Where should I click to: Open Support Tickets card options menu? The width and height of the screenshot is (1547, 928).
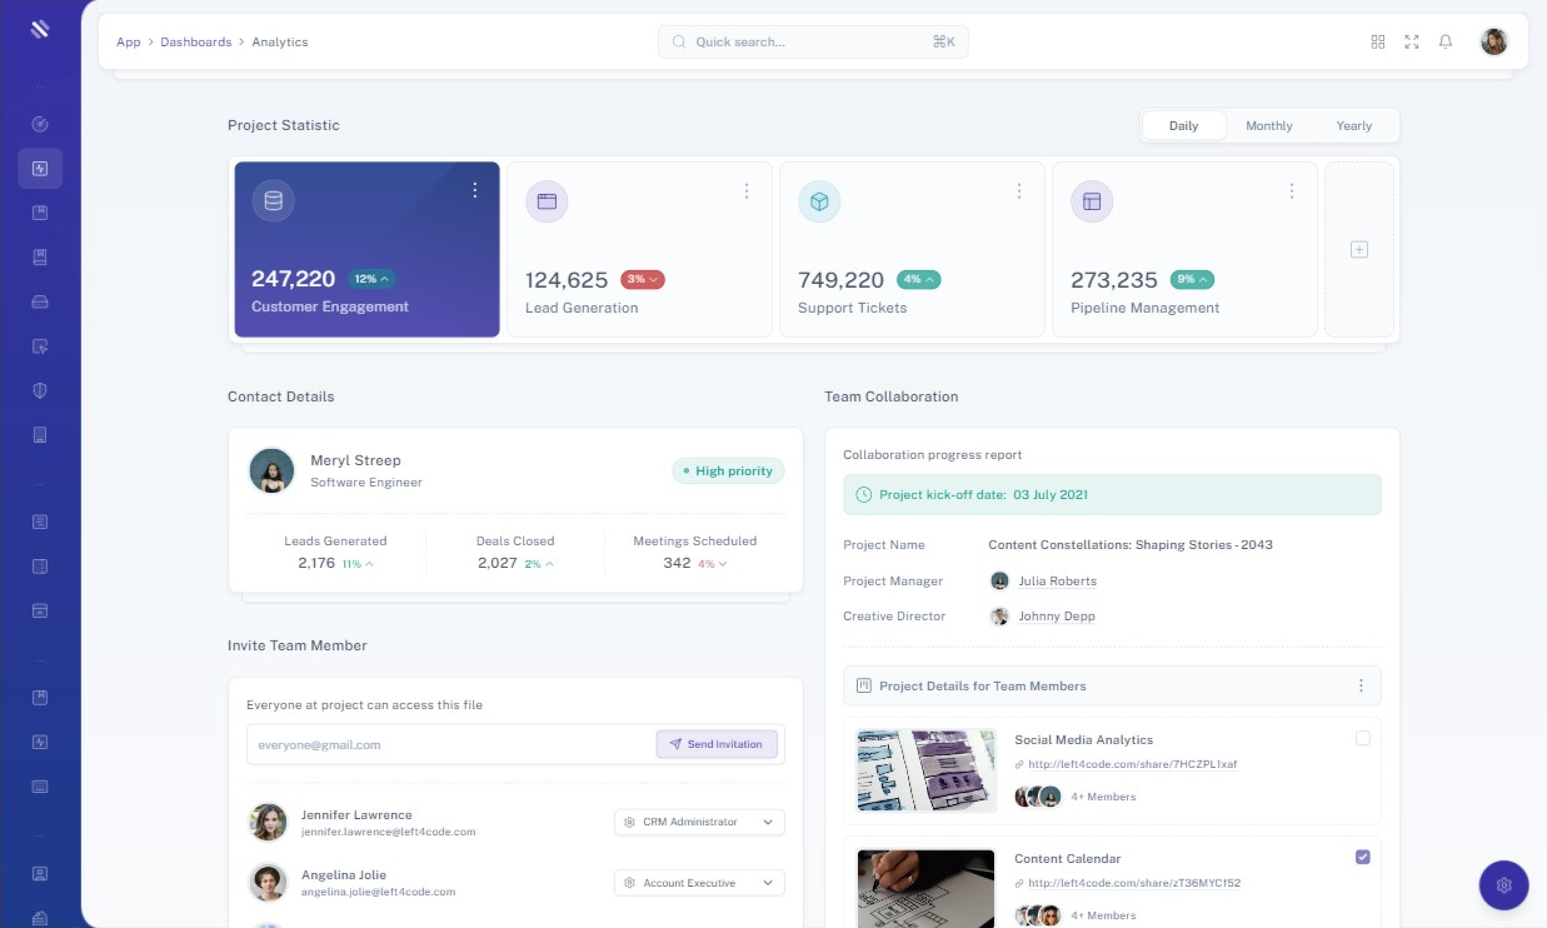click(1019, 191)
